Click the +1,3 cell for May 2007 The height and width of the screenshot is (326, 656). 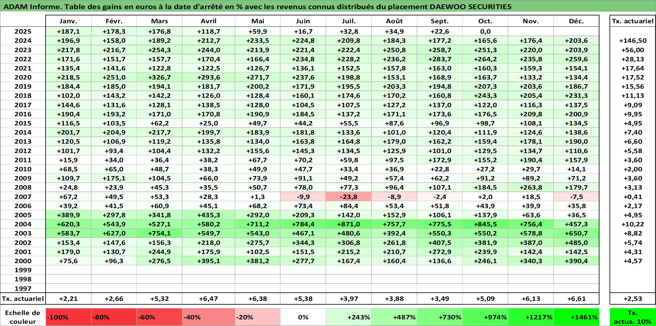pos(258,197)
